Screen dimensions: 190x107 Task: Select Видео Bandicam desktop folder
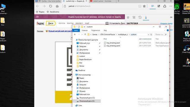(3, 36)
